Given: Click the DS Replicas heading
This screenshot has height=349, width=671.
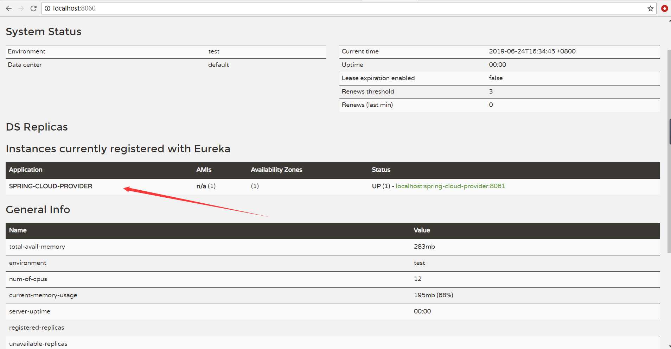Looking at the screenshot, I should coord(37,127).
